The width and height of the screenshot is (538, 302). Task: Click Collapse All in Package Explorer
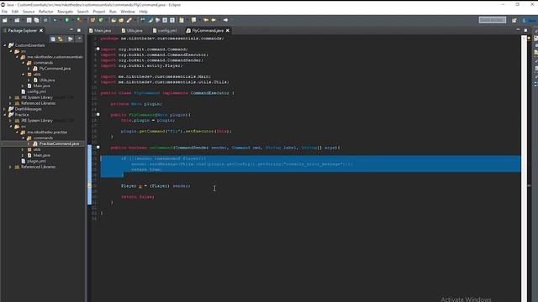pyautogui.click(x=53, y=39)
